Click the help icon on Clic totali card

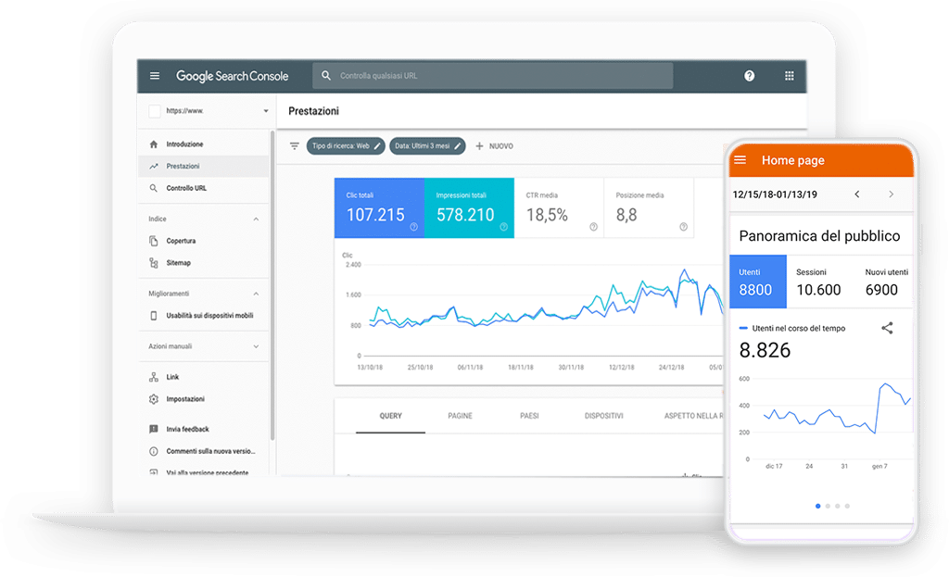414,227
